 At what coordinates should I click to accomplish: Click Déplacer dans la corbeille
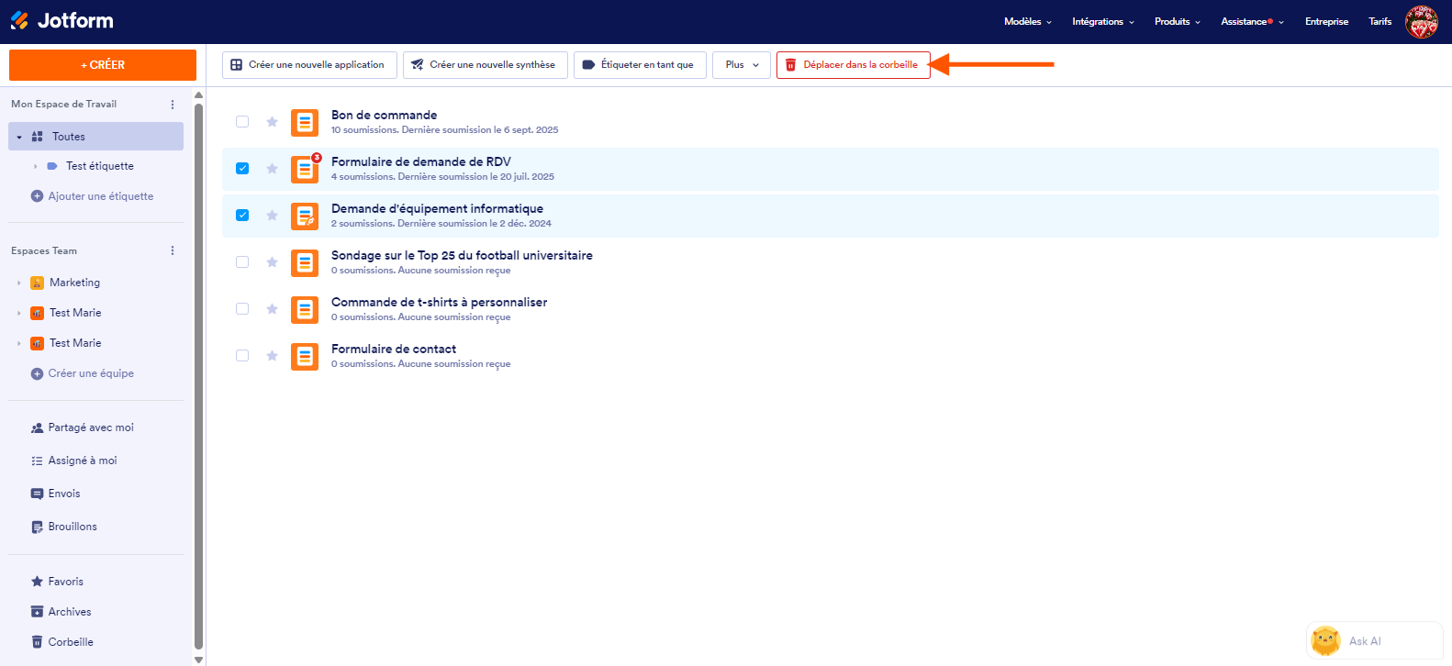[x=854, y=65]
